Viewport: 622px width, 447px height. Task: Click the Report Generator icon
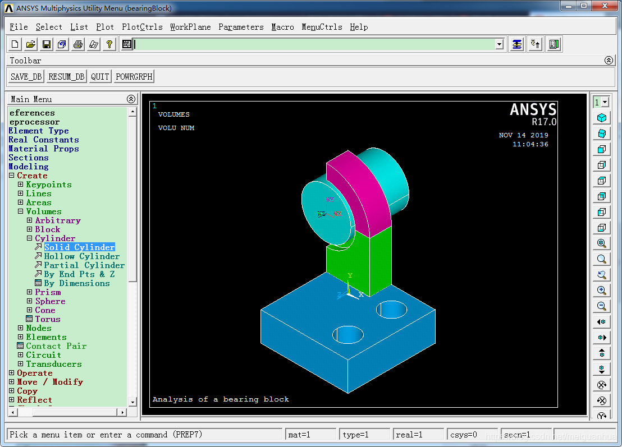coord(94,44)
